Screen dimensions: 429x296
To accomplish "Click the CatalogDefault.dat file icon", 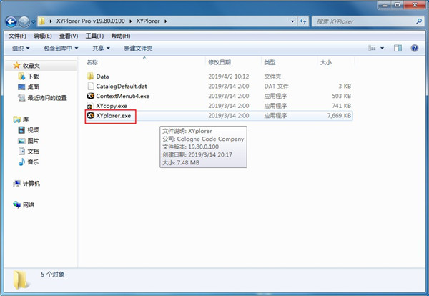I will [91, 86].
